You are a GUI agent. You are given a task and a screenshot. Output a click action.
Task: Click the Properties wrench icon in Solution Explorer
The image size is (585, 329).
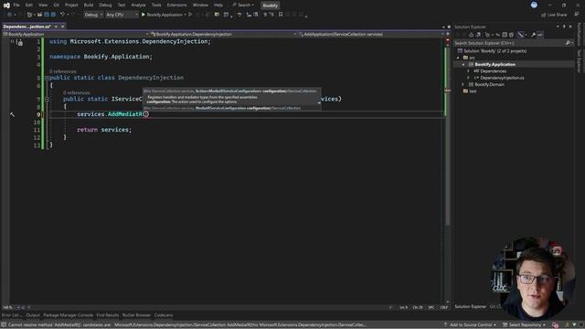point(534,35)
